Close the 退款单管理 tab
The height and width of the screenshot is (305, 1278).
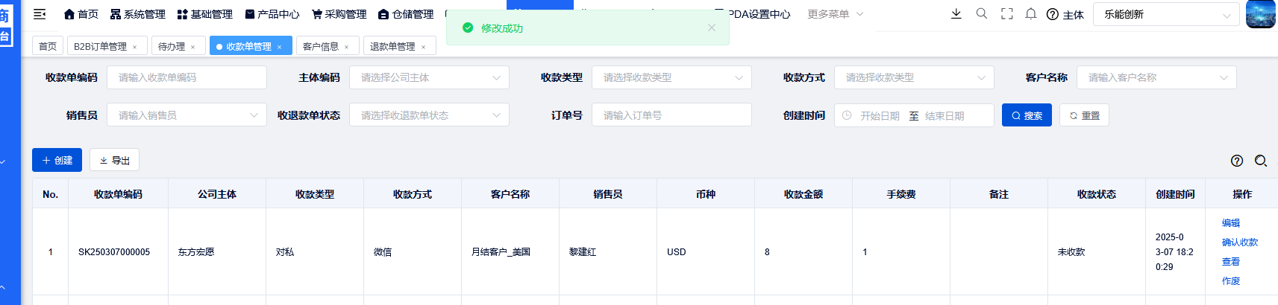[423, 47]
